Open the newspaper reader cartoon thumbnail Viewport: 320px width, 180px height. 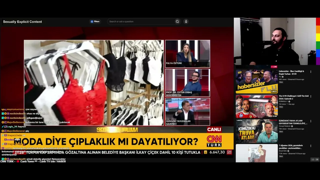point(256,153)
